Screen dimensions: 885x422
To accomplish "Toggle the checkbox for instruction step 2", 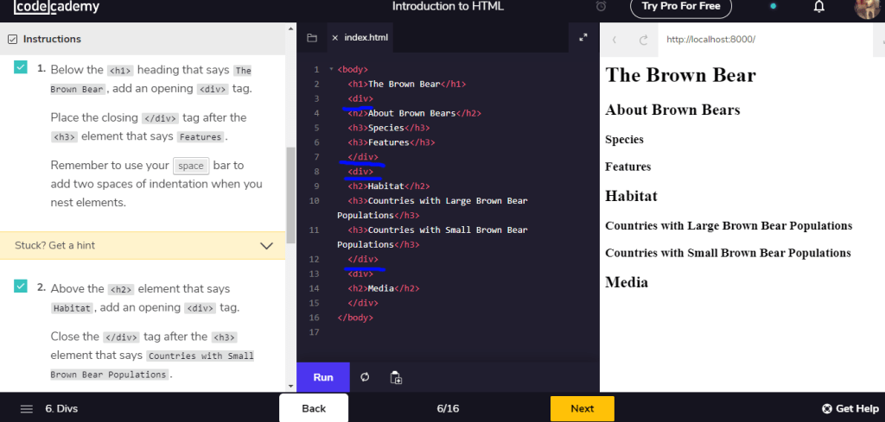I will 21,287.
